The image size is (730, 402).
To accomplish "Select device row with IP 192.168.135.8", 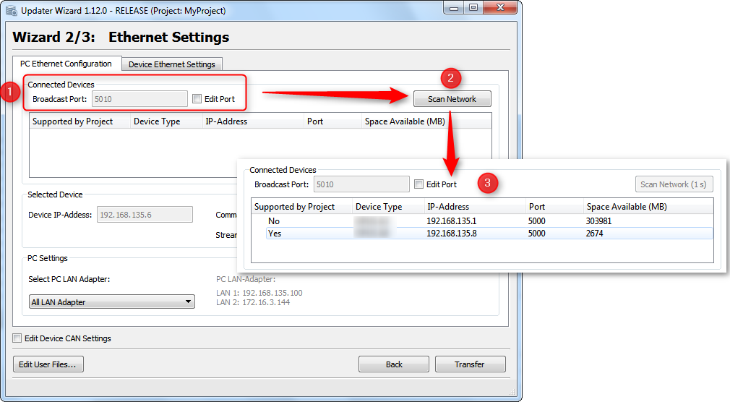I will pos(451,234).
